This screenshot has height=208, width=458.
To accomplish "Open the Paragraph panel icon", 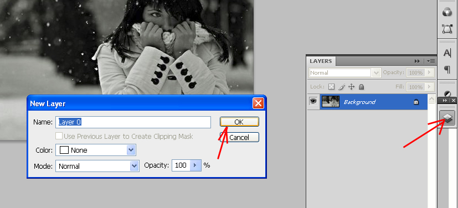I will pyautogui.click(x=447, y=70).
